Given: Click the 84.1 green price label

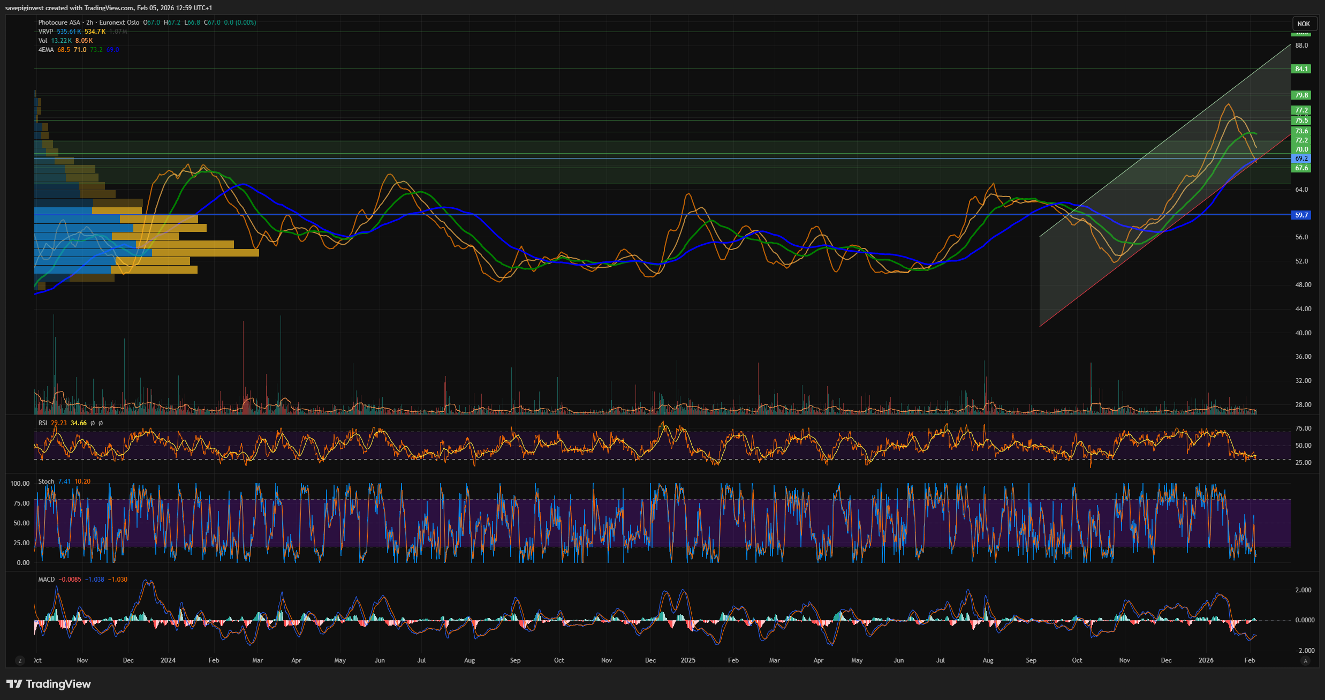Looking at the screenshot, I should click(x=1301, y=69).
